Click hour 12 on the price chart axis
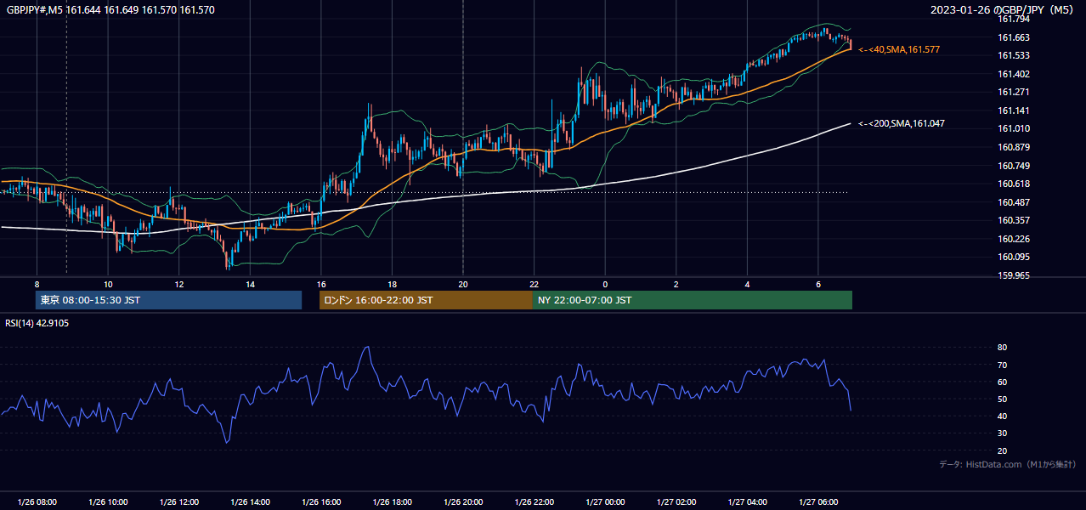 tap(178, 284)
